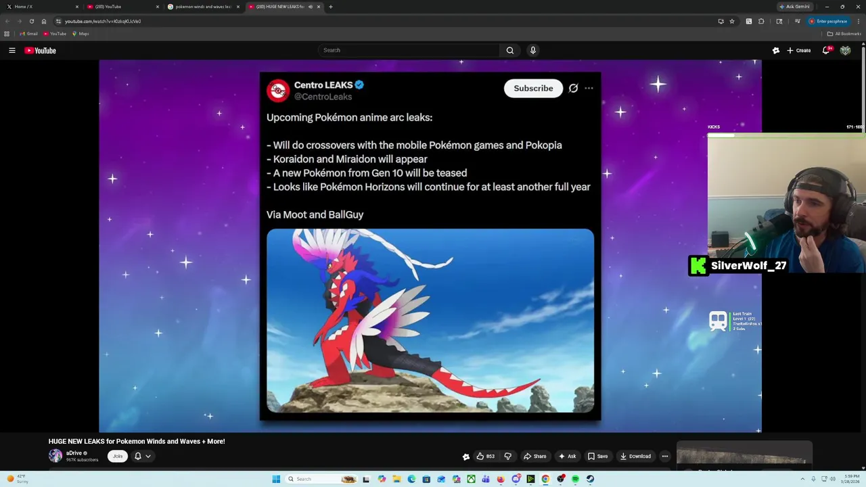Open the account avatar menu
Image resolution: width=866 pixels, height=487 pixels.
click(845, 50)
